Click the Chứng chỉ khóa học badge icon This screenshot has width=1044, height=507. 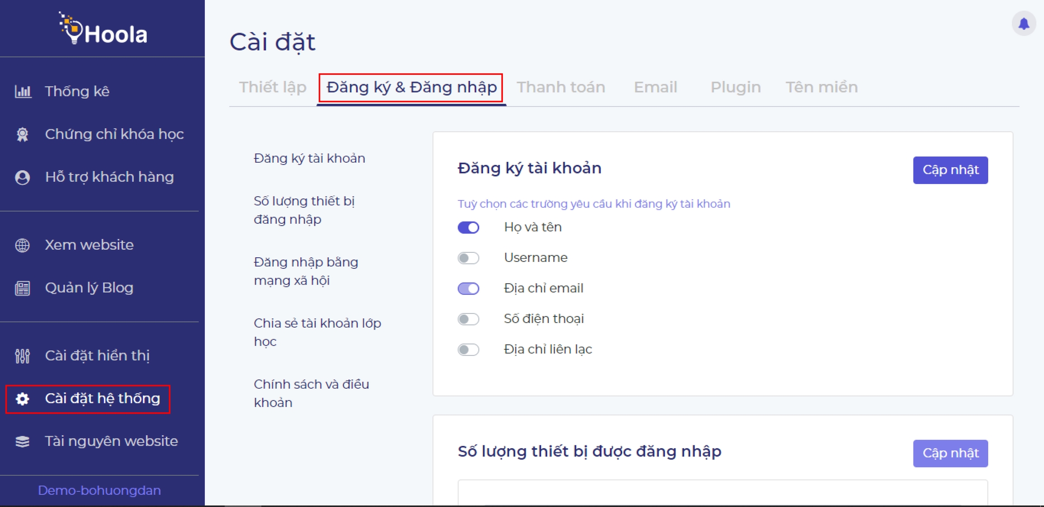click(x=23, y=135)
